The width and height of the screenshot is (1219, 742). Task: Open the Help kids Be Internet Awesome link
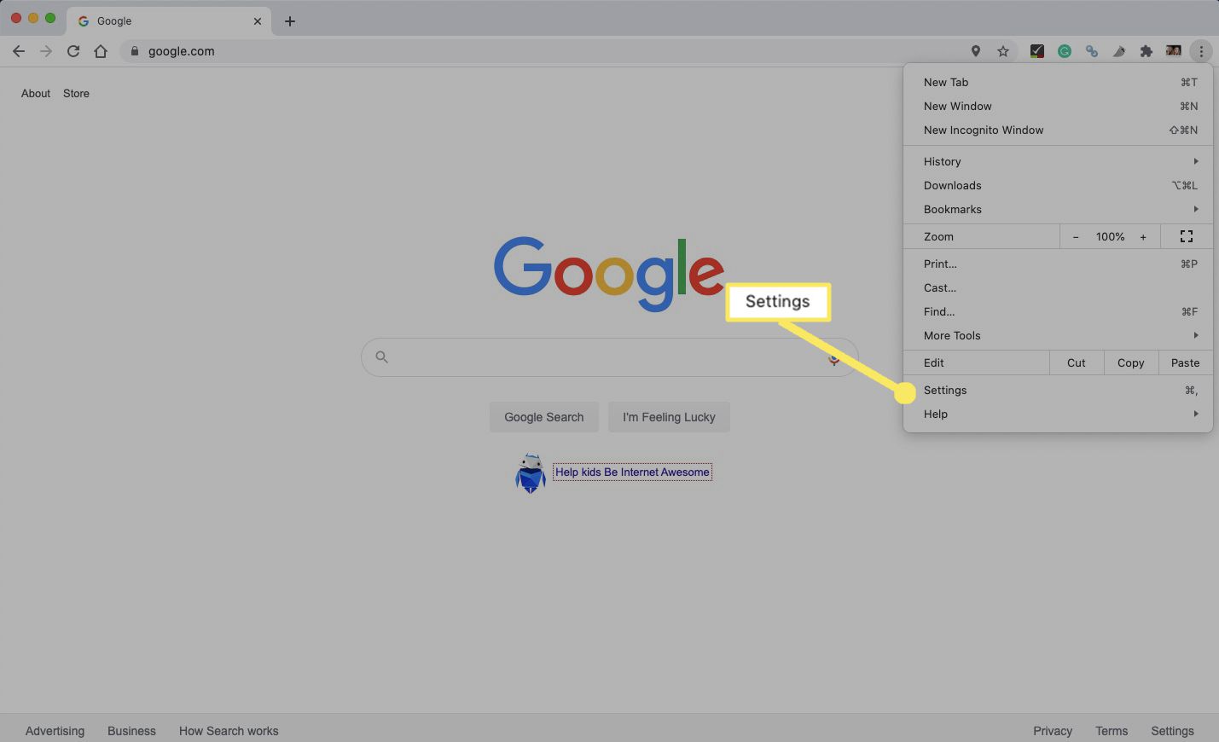click(x=632, y=472)
